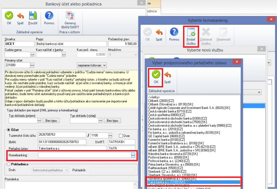
Task: Click Bez typu button for príjem
Action: click(x=51, y=121)
